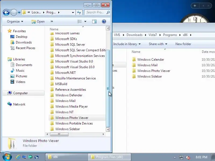Screen dimensions: 215x161
Task: Toggle the preview pane icon
Action: point(94,21)
